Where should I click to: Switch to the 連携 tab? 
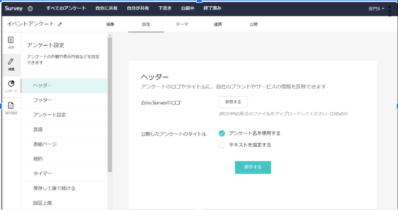tap(218, 24)
